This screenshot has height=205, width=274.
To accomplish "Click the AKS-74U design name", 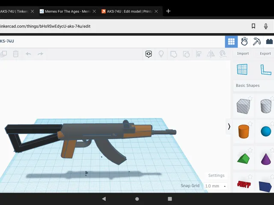I will click(x=7, y=41).
